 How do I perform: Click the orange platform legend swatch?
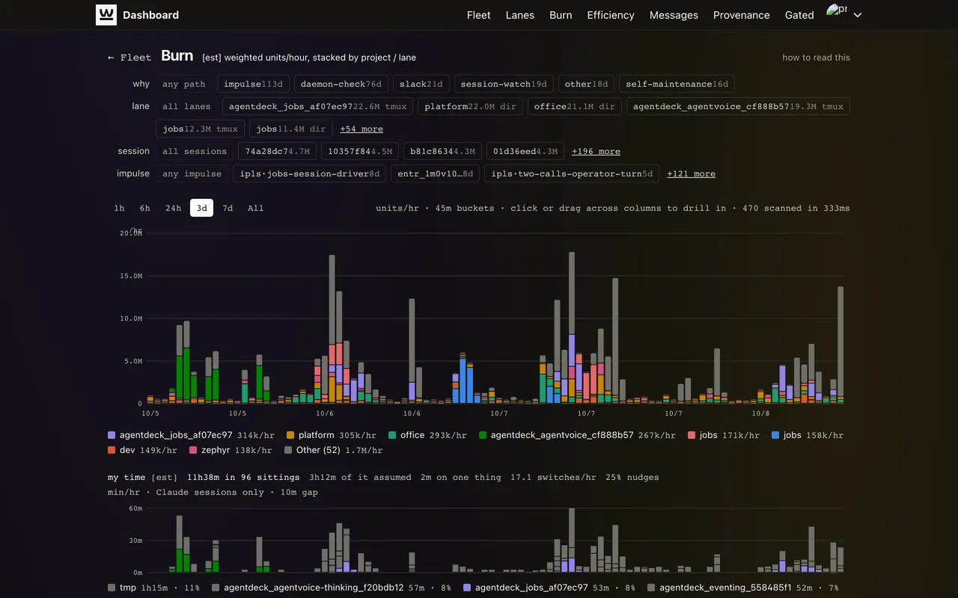291,435
